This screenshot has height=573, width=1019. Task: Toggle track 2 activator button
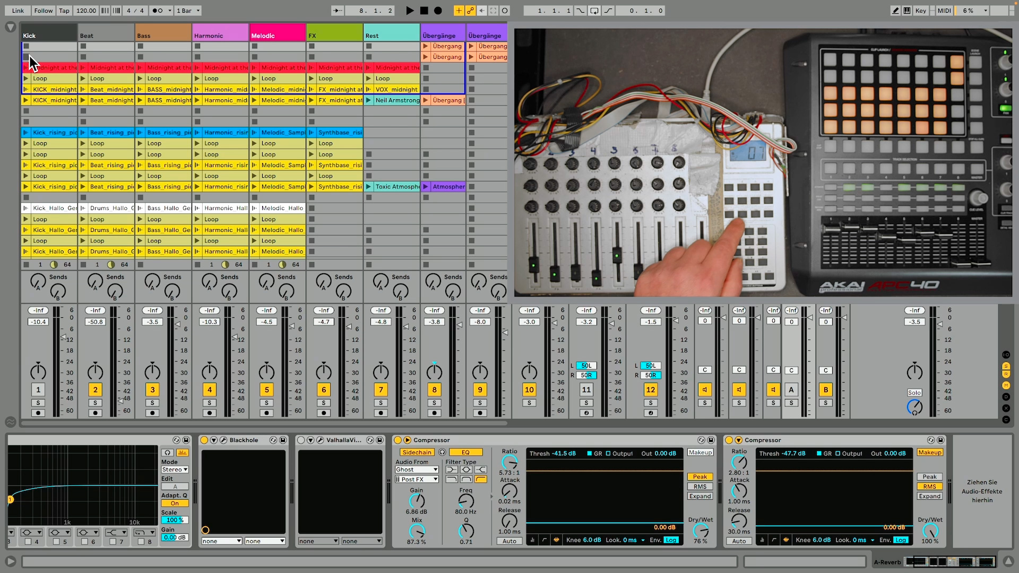point(96,390)
